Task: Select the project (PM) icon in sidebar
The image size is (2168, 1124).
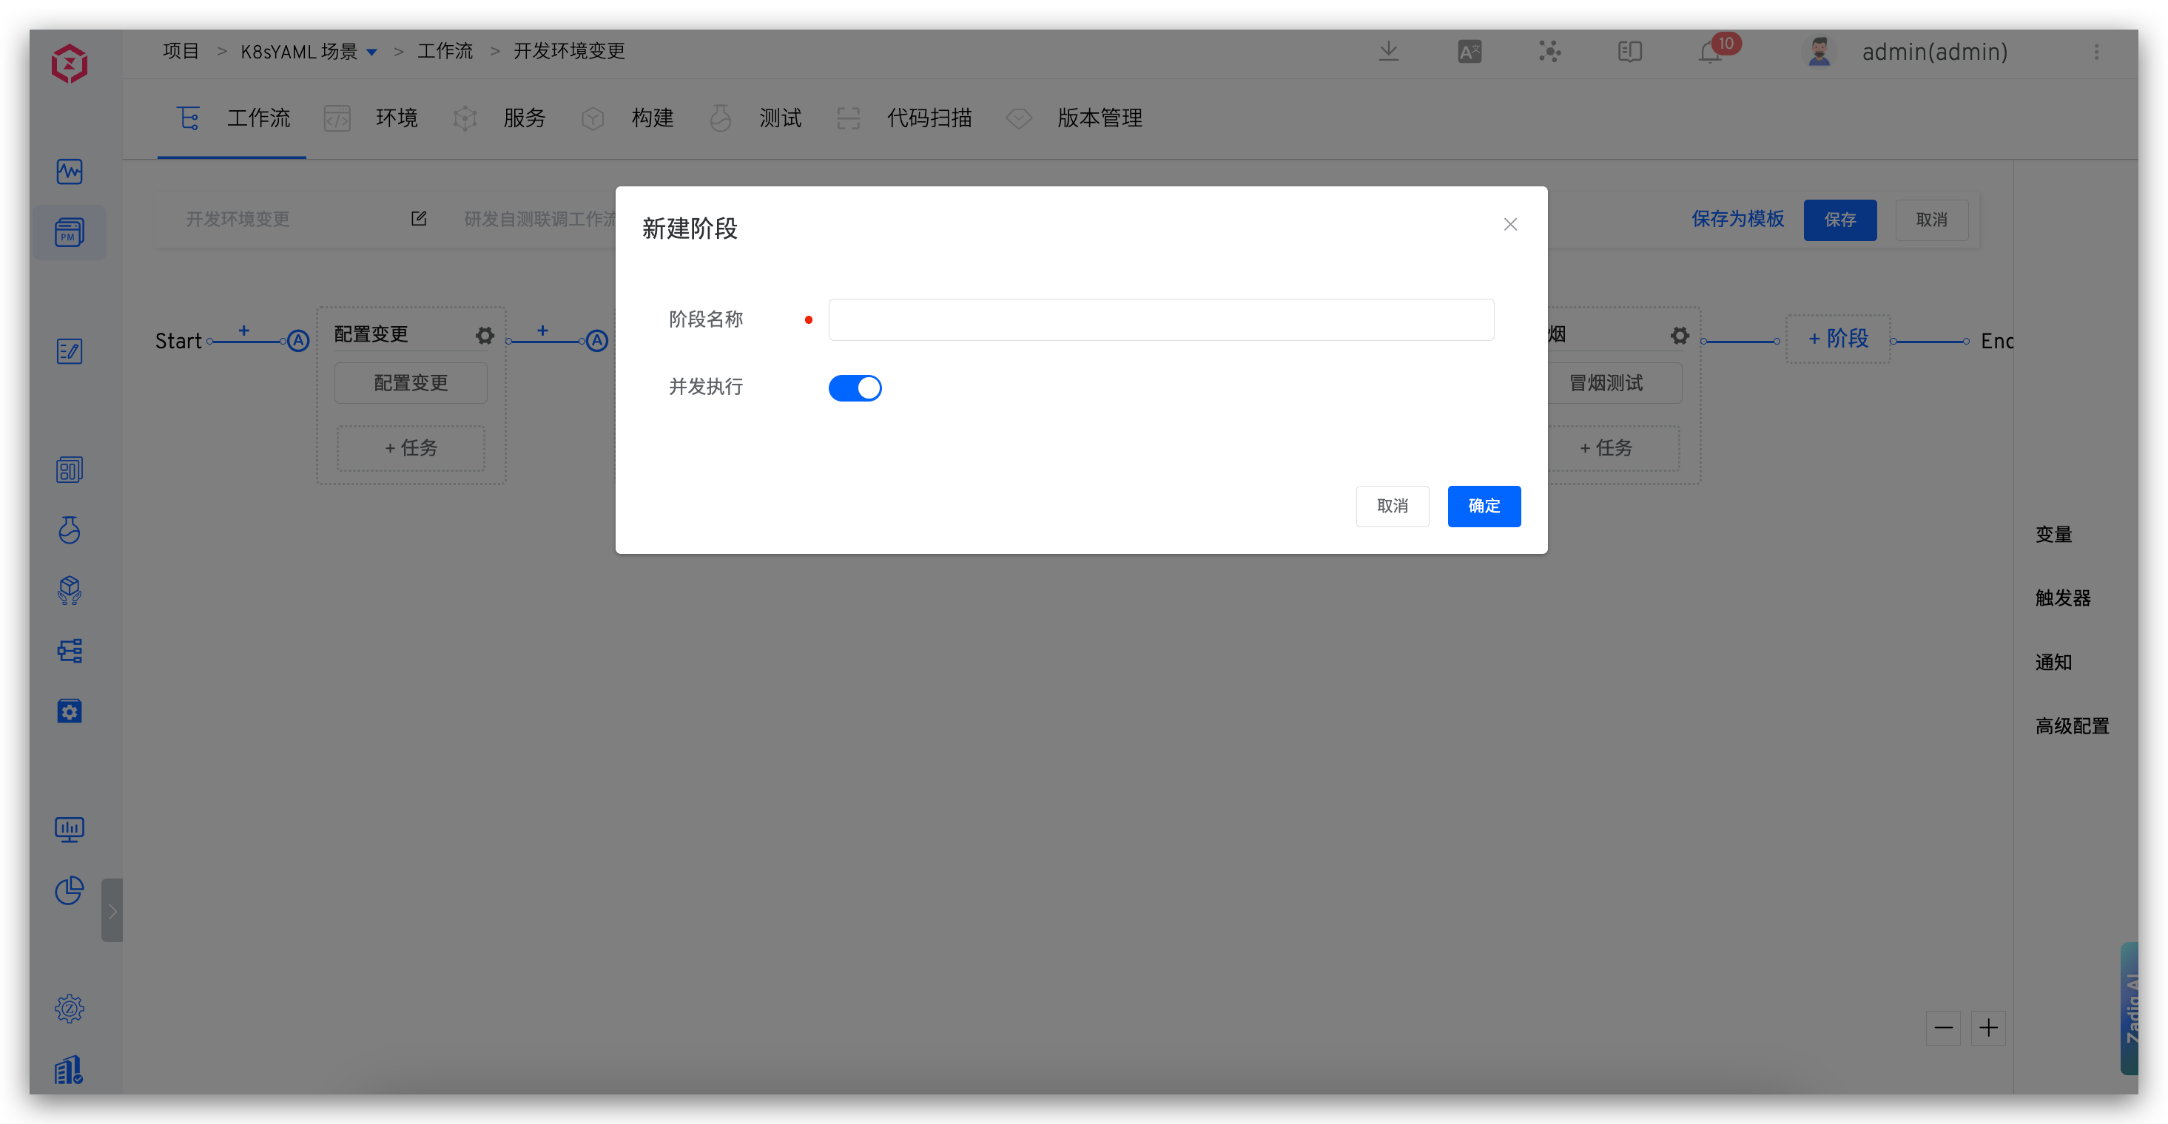Action: [70, 233]
